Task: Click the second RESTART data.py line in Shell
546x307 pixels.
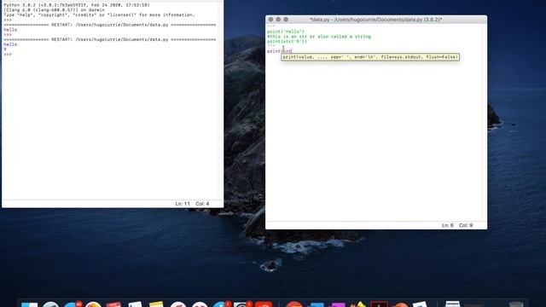Action: click(x=110, y=39)
